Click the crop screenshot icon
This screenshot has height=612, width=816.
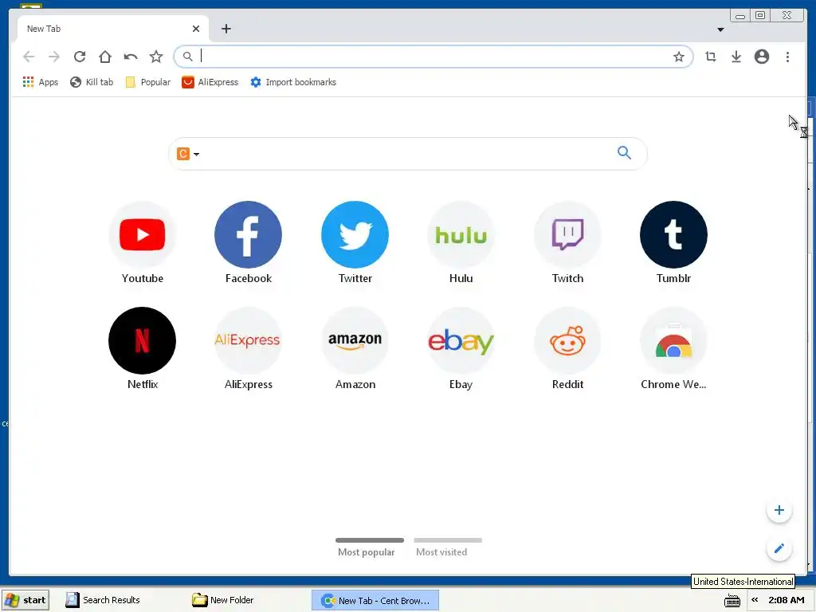[x=711, y=57]
